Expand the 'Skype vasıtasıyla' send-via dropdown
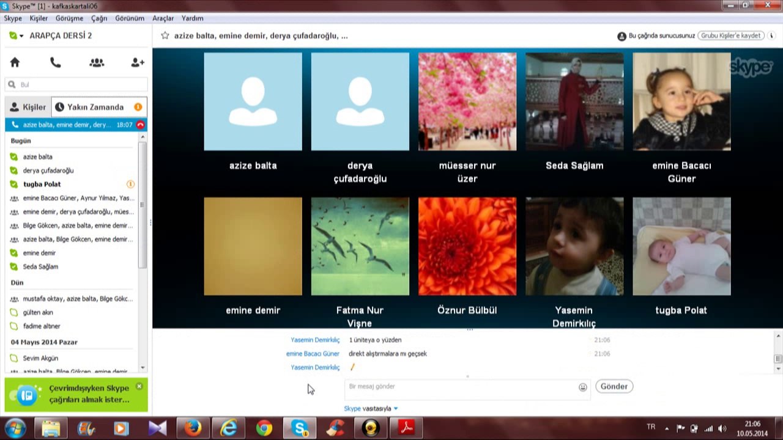 (x=396, y=409)
